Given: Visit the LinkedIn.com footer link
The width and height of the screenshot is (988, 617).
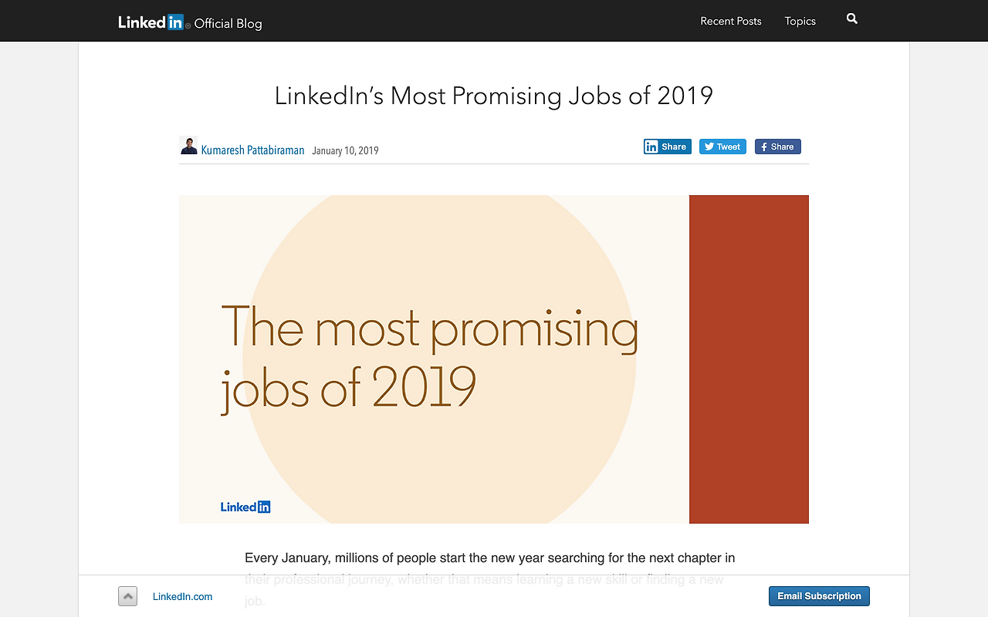Looking at the screenshot, I should [182, 596].
